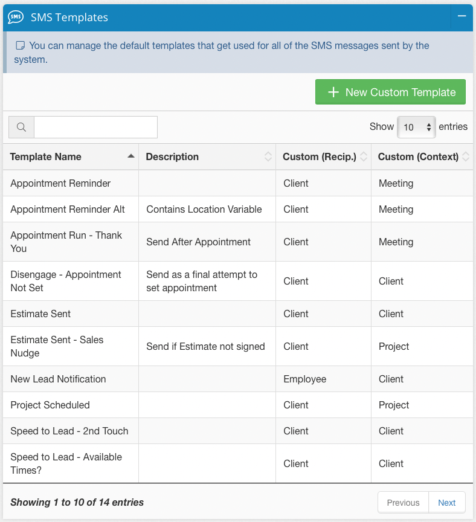Viewport: 476px width, 522px height.
Task: Click the SMS speech bubble icon
Action: click(x=16, y=18)
